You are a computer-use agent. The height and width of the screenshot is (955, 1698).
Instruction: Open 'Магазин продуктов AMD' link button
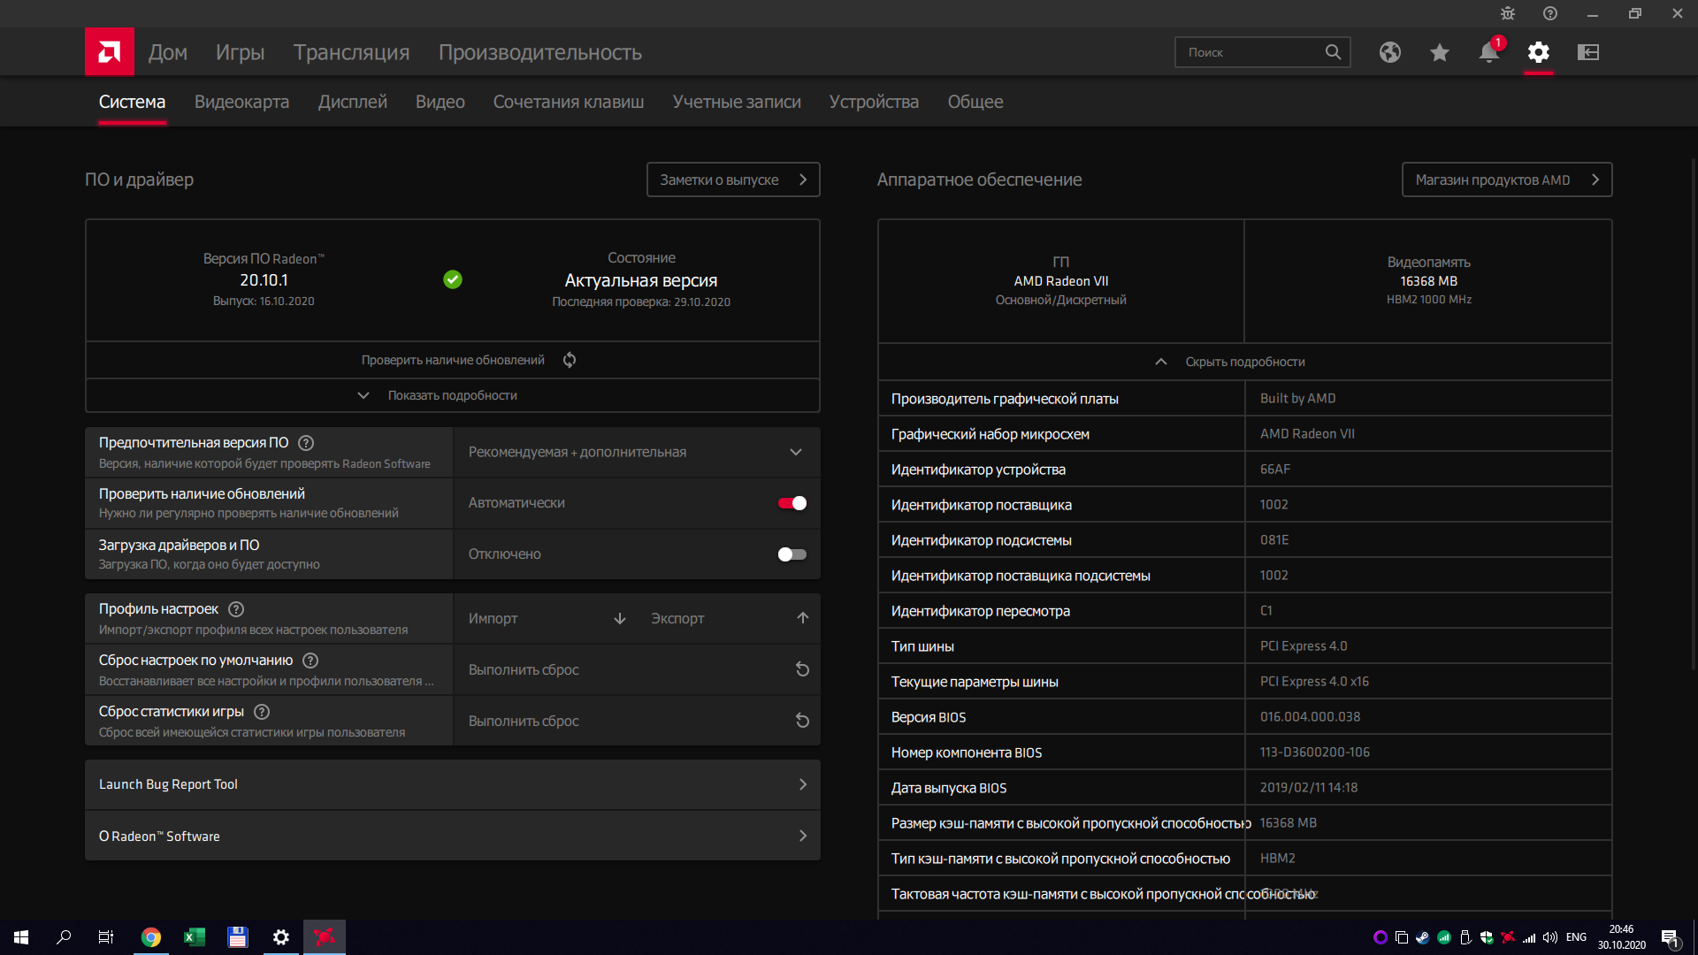point(1506,180)
